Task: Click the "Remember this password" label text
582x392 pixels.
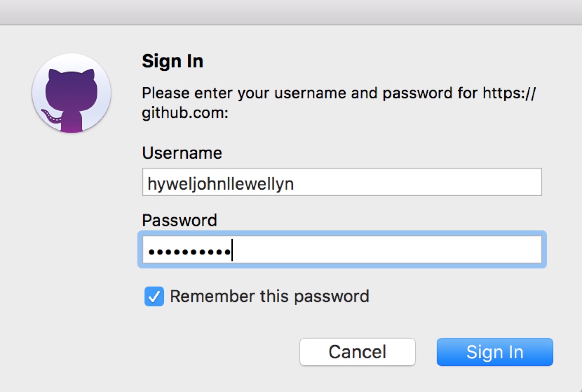Action: pos(269,296)
